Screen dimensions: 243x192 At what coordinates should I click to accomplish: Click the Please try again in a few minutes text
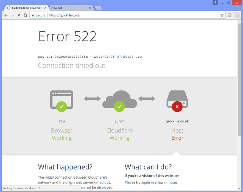(x=151, y=183)
